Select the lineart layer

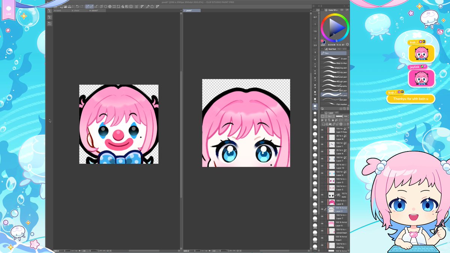click(x=337, y=238)
